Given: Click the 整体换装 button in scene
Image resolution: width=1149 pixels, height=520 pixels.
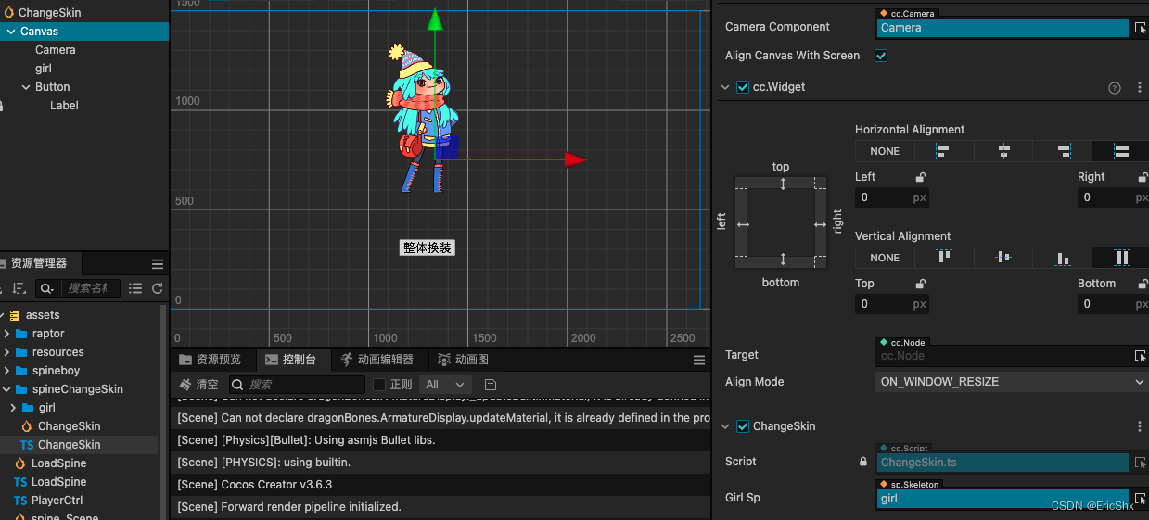Looking at the screenshot, I should click(x=428, y=247).
